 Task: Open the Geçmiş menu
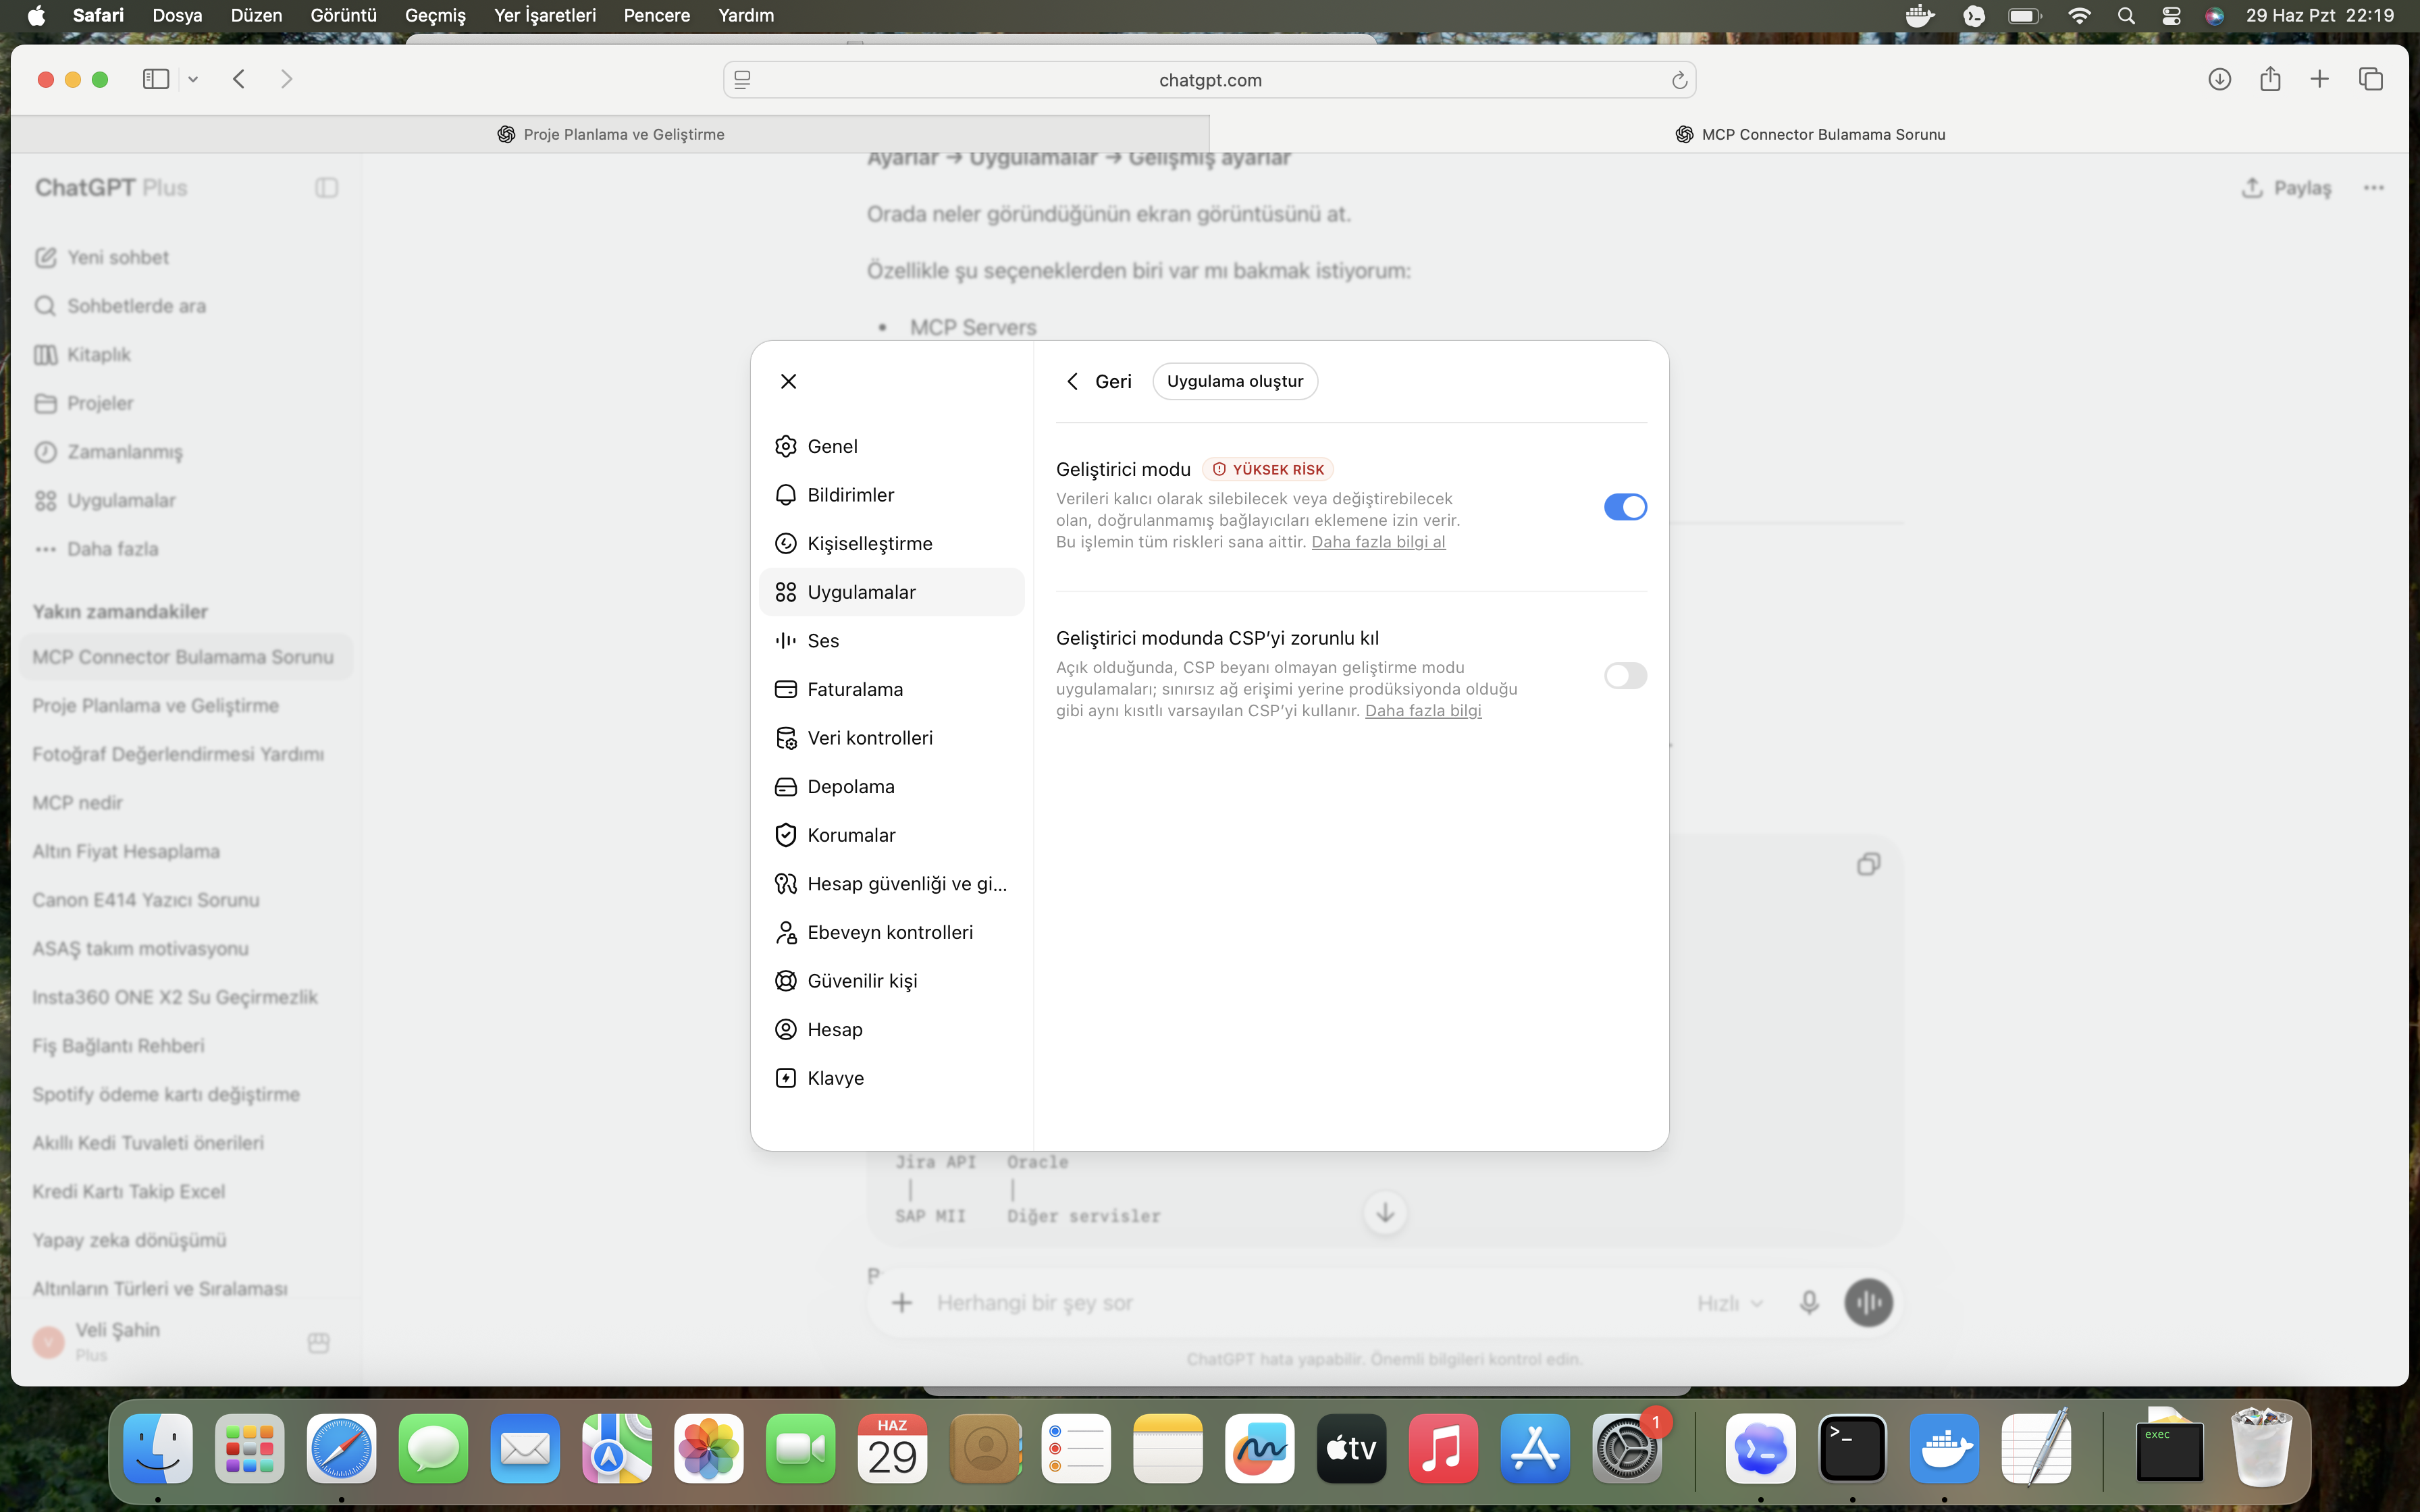(x=435, y=15)
